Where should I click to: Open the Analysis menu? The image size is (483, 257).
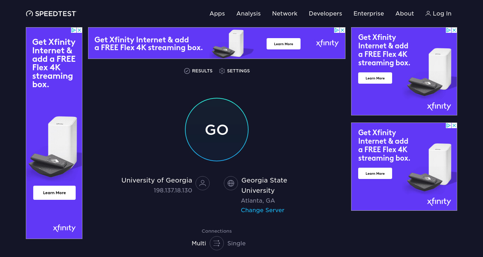(x=249, y=13)
